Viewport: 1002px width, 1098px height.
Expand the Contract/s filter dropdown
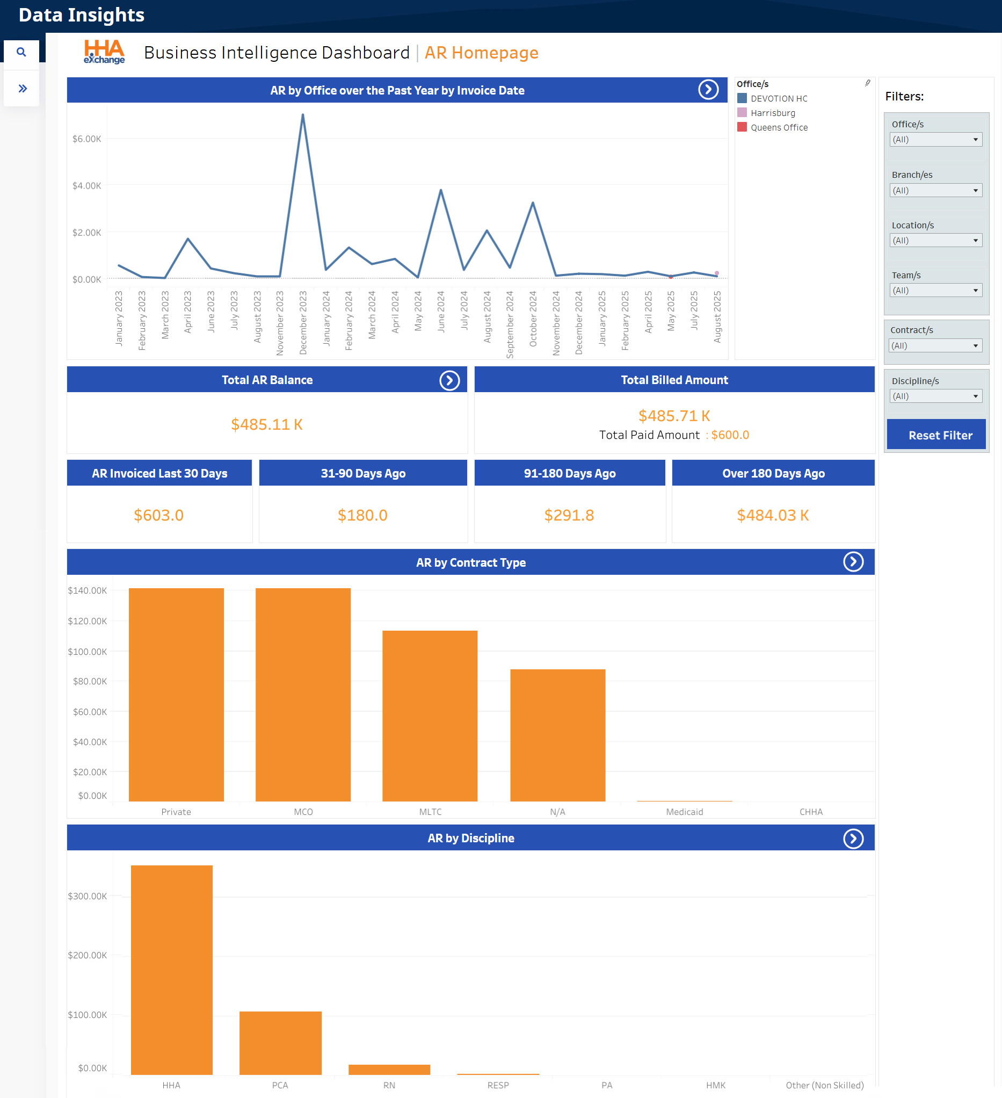pos(934,345)
